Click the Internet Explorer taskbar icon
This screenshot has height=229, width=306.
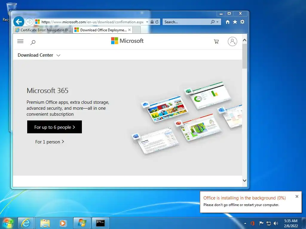[26, 223]
